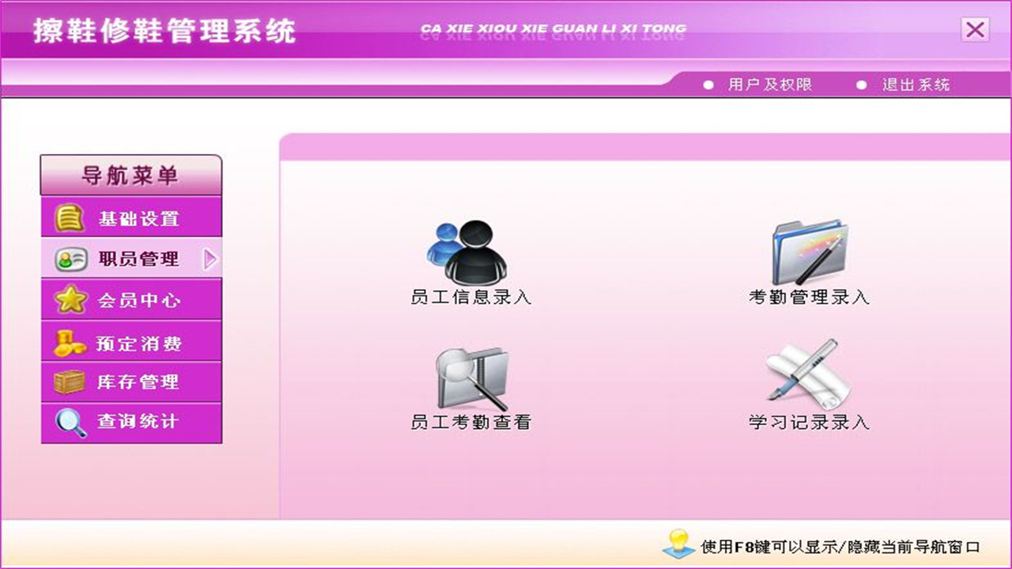Click the 基础设置 sidebar icon

pyautogui.click(x=70, y=217)
